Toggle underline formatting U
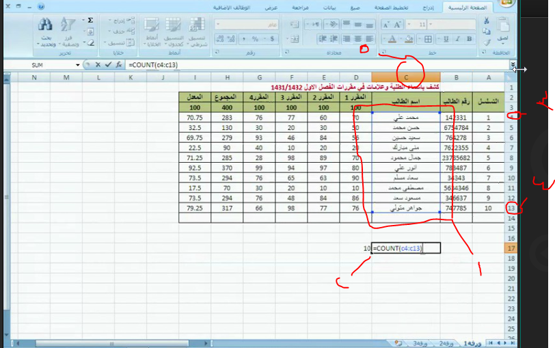Viewport: 555px width, 348px height. [x=446, y=39]
